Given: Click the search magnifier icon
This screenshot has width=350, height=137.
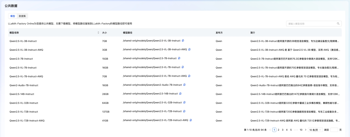Looking at the screenshot, I should click(x=338, y=24).
